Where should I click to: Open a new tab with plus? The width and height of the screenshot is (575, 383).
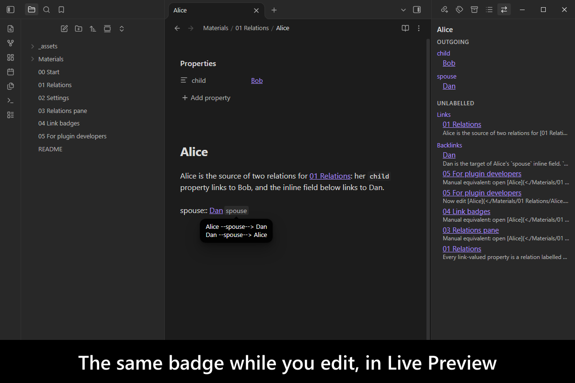coord(274,10)
